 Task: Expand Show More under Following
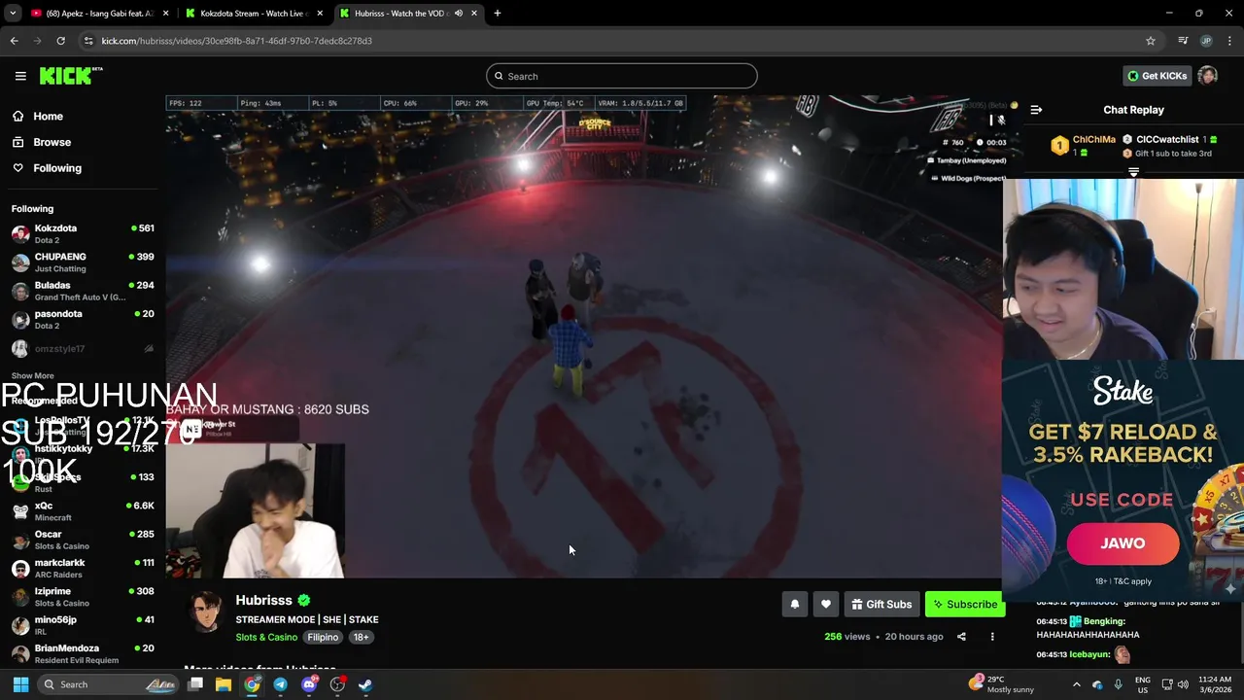[32, 375]
